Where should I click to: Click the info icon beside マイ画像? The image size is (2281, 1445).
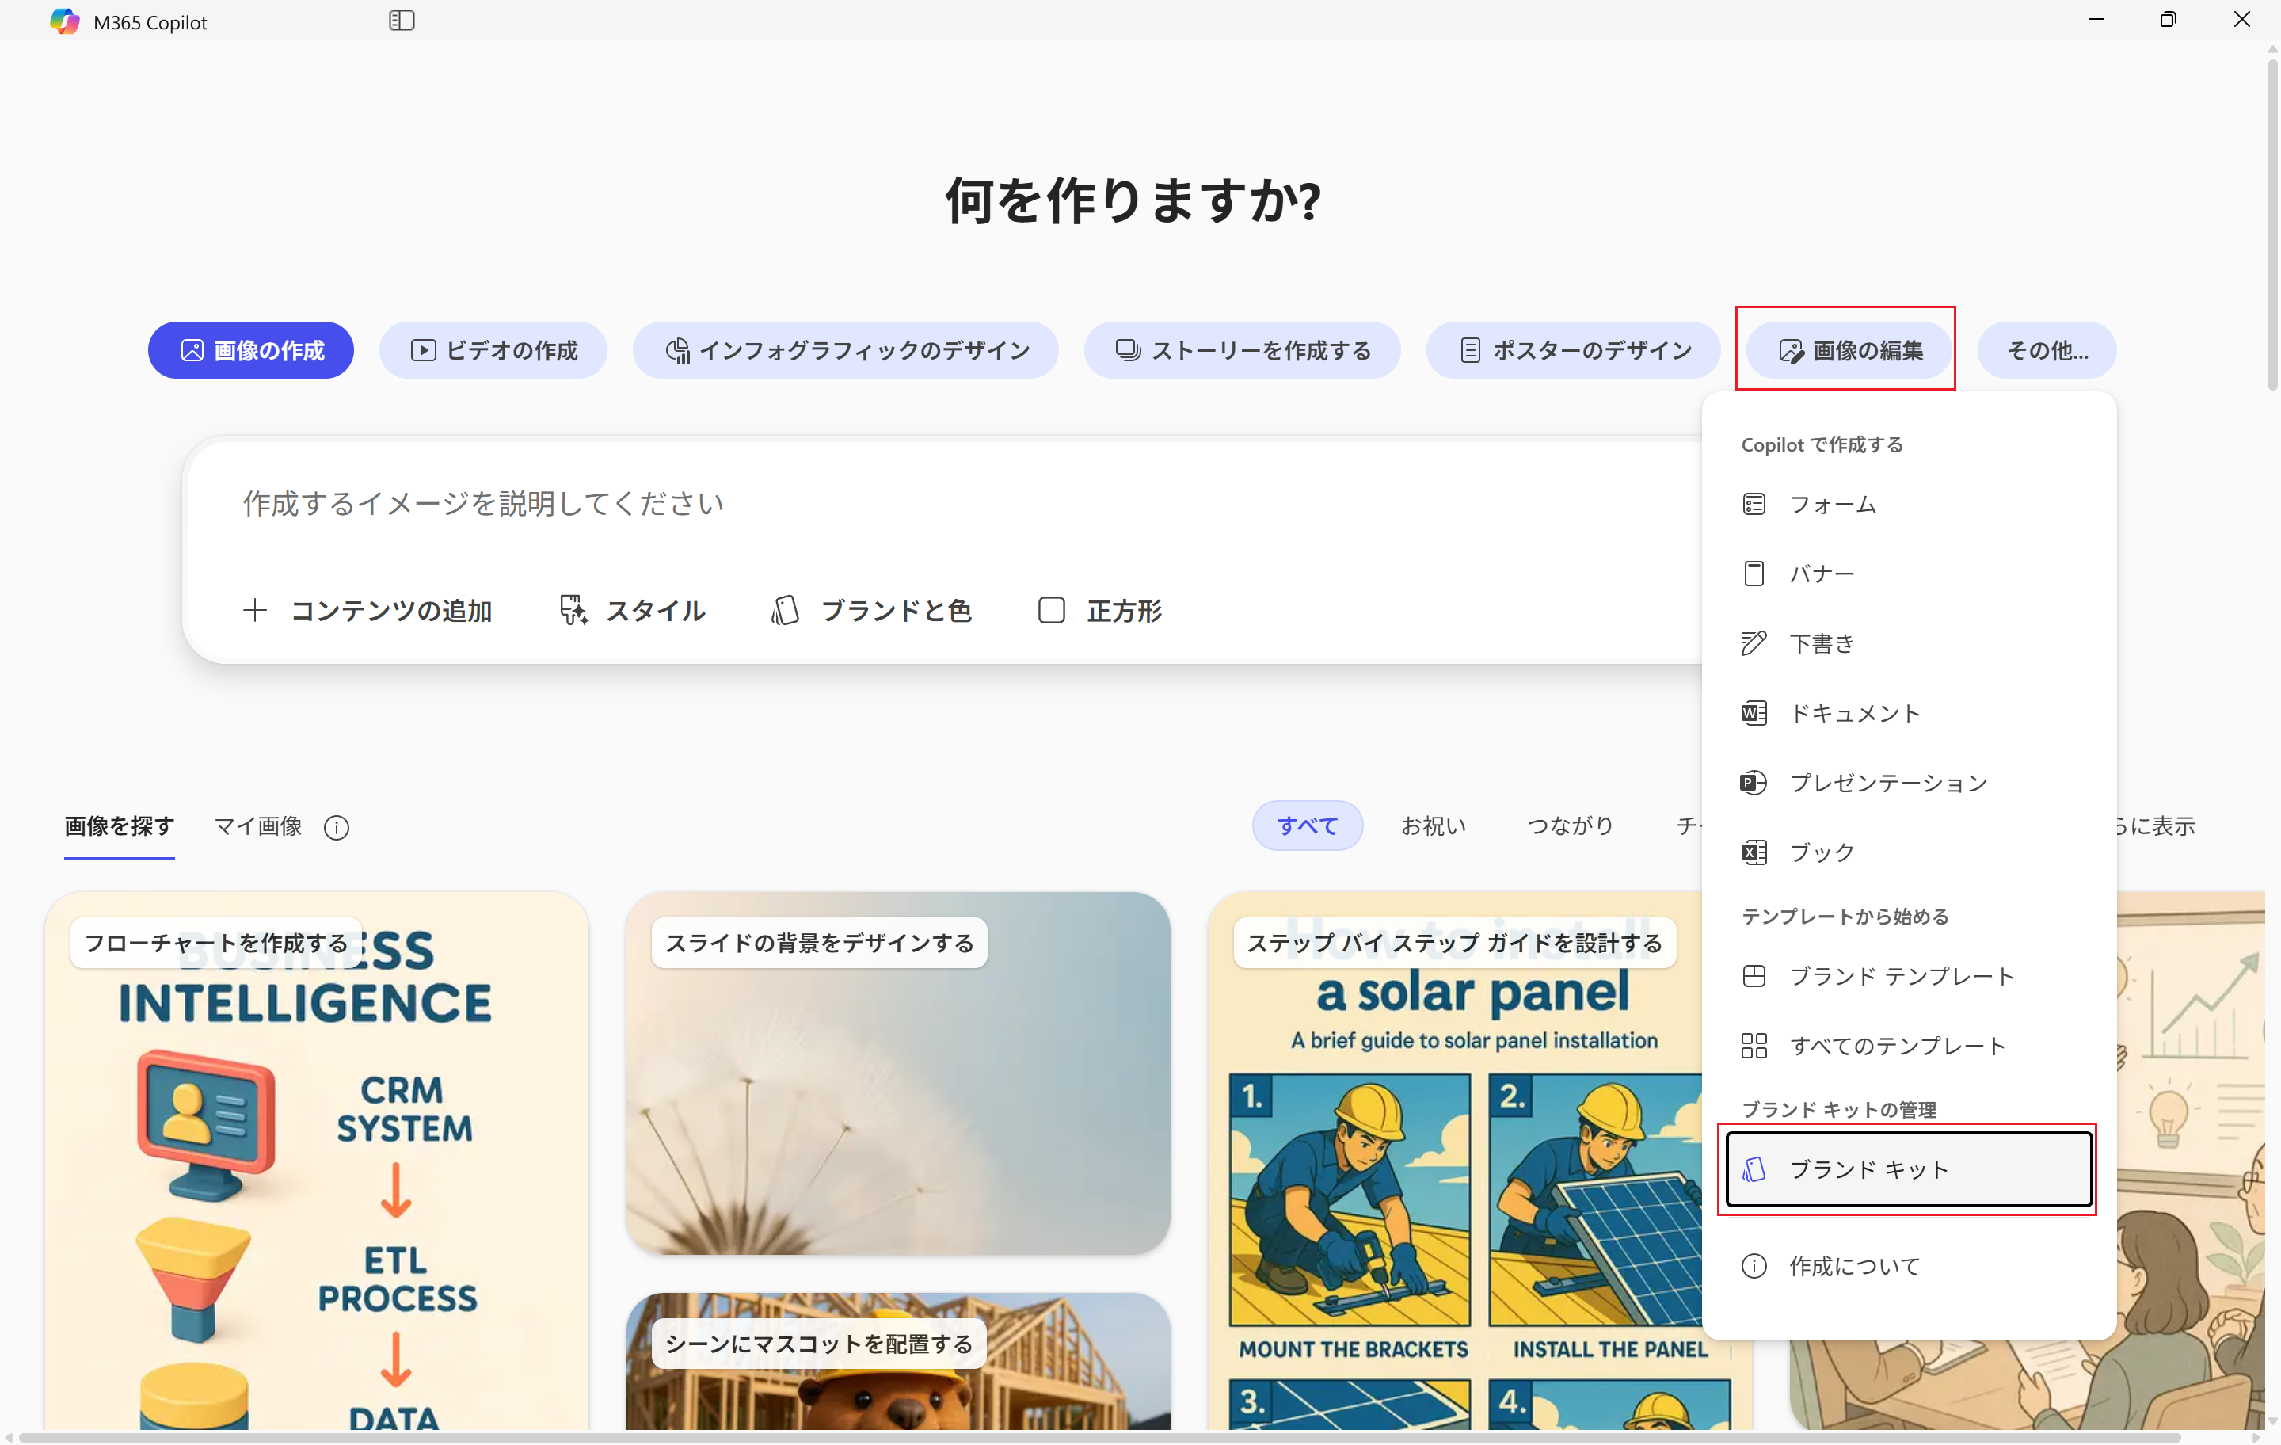pos(337,827)
